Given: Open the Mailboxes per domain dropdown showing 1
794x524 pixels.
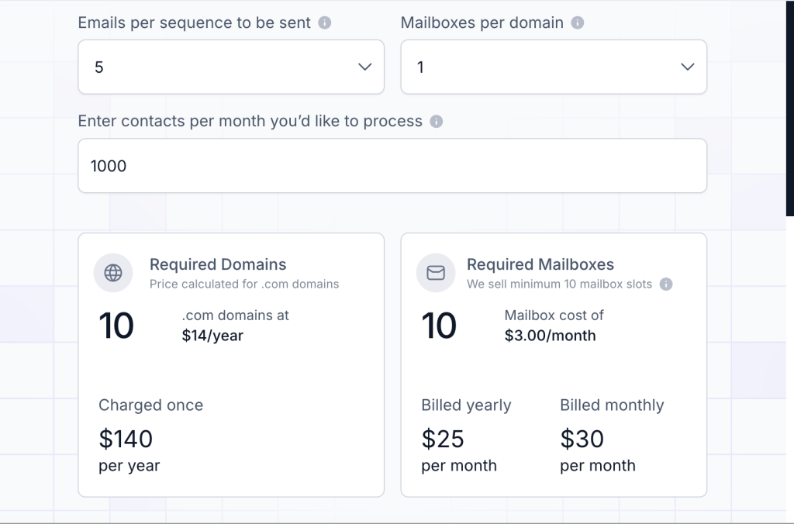Looking at the screenshot, I should pyautogui.click(x=554, y=67).
